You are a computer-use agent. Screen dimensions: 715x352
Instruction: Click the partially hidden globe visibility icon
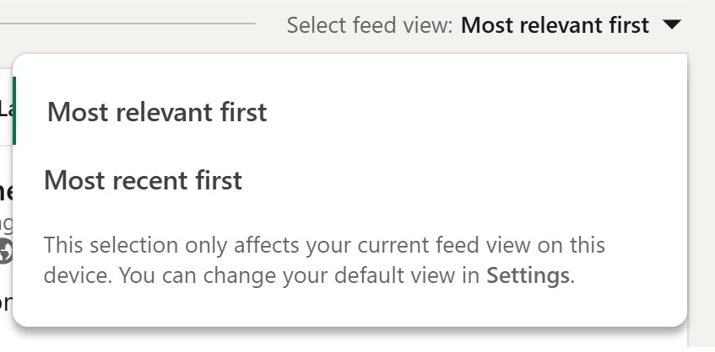pos(5,250)
